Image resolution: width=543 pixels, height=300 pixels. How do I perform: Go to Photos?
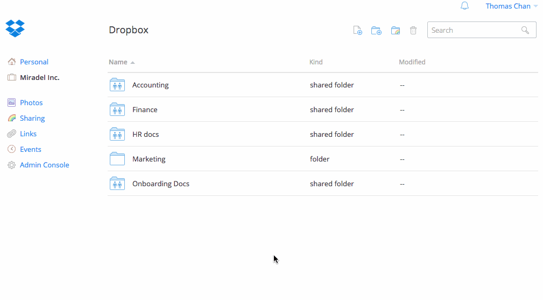(x=31, y=103)
